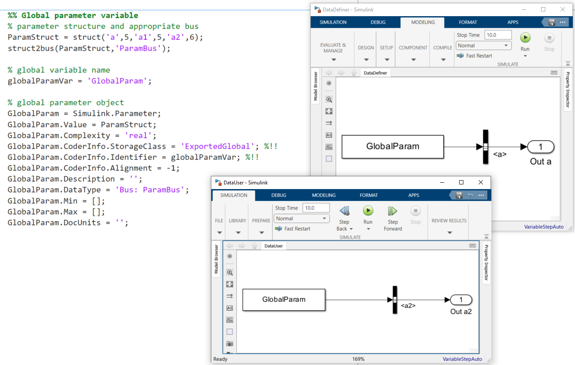Image resolution: width=575 pixels, height=365 pixels.
Task: Click Zoom tool in DataUser palette
Action: 230,272
